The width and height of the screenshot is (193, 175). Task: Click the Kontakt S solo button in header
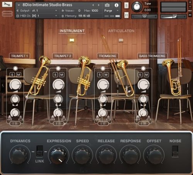[126, 5]
